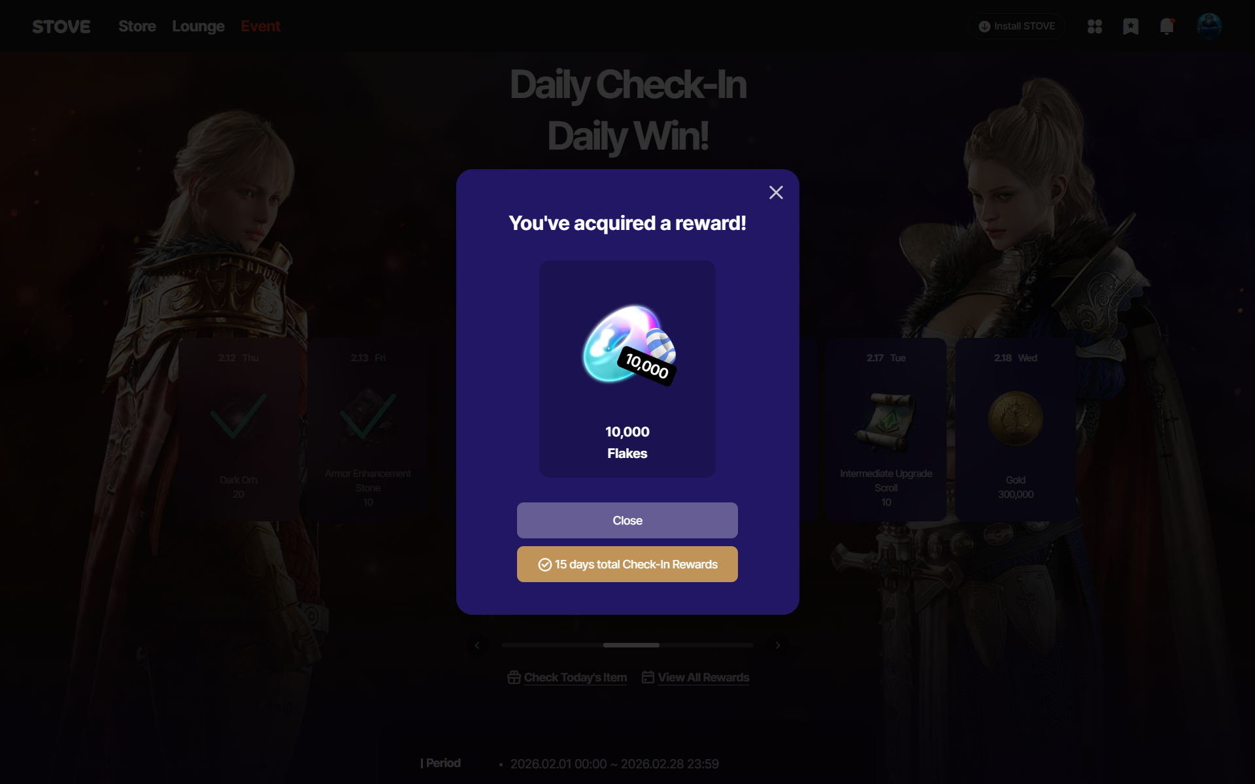Close the reward popup with X icon

pyautogui.click(x=776, y=192)
